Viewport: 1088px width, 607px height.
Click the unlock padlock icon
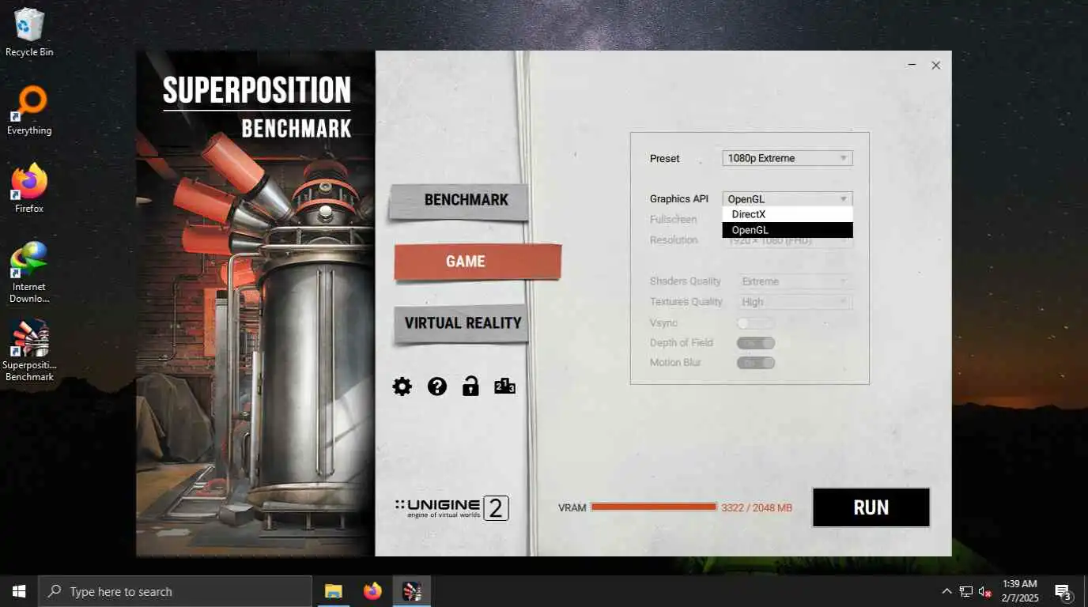point(470,386)
